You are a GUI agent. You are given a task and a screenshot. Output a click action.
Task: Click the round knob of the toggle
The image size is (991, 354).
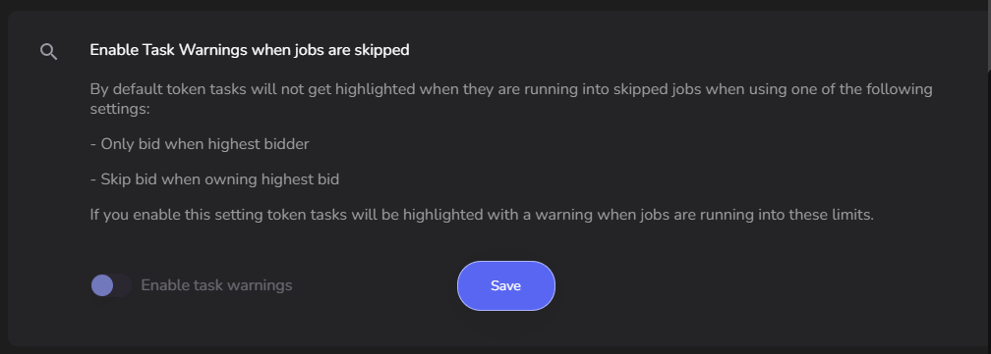[102, 285]
